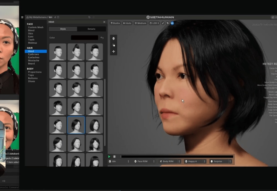Select Skin in the FACE section

30,33
